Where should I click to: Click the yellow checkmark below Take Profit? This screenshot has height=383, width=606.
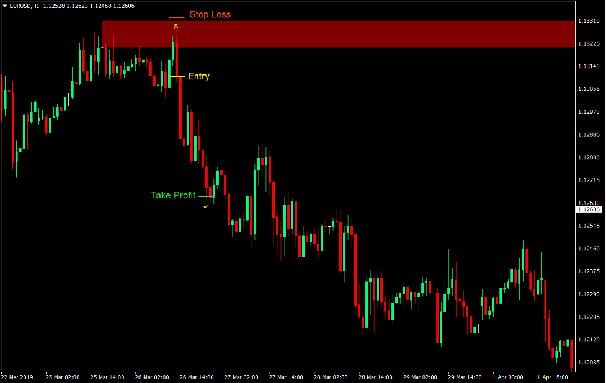(206, 206)
